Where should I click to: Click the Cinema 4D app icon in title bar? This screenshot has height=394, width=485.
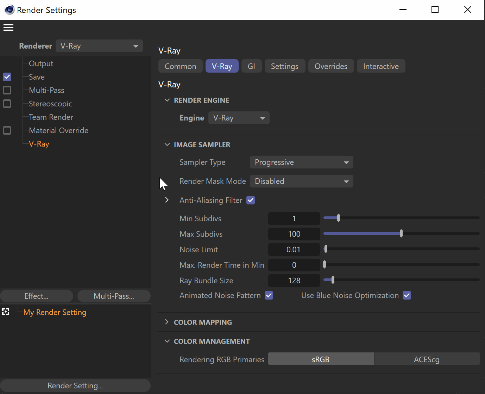(x=10, y=10)
